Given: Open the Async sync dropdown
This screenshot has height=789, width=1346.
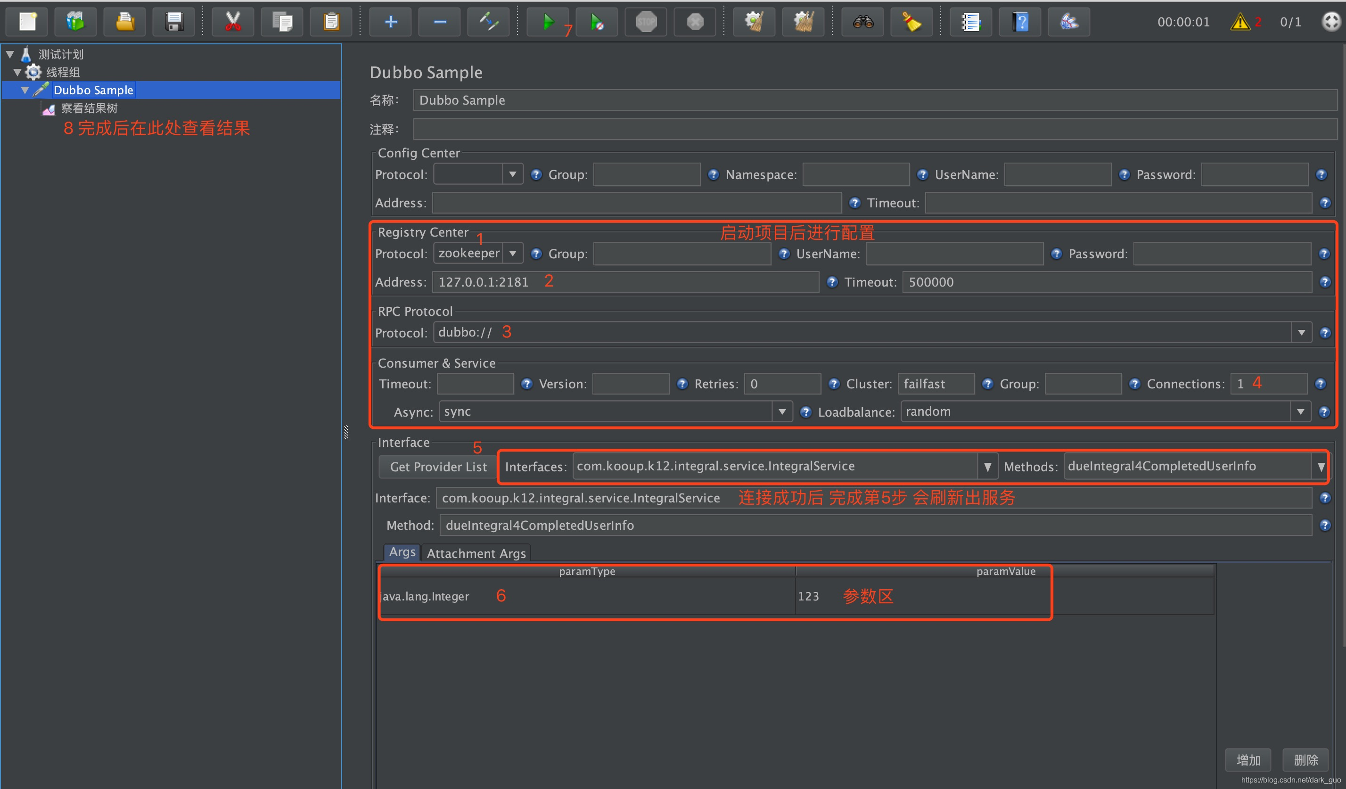Looking at the screenshot, I should (782, 411).
